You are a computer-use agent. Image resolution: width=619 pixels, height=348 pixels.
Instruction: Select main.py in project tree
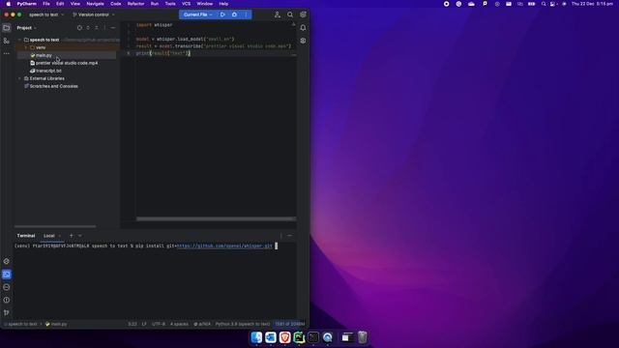click(44, 56)
